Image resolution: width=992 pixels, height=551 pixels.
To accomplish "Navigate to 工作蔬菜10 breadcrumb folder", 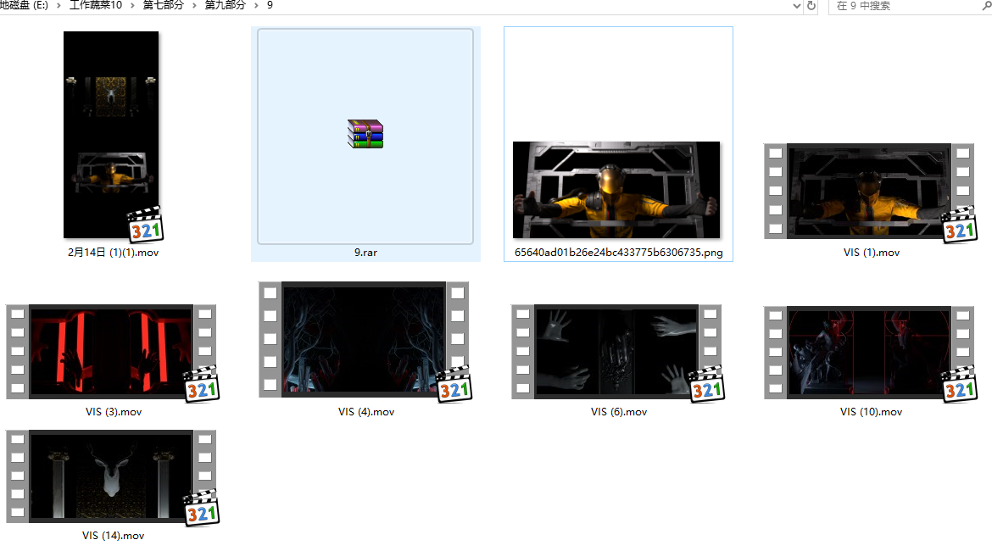I will tap(96, 5).
